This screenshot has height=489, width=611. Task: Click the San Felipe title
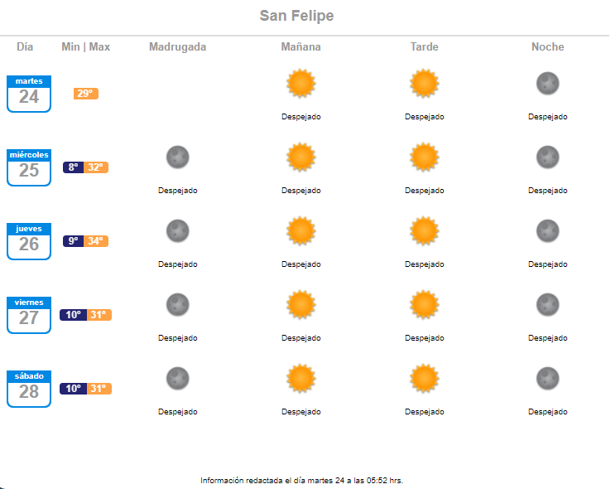pos(296,16)
